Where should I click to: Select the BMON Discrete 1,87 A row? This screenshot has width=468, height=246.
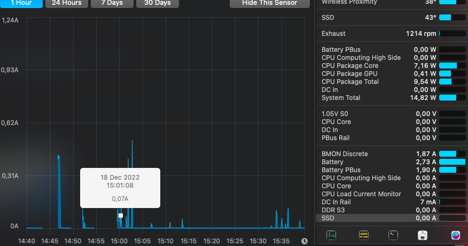[392, 154]
